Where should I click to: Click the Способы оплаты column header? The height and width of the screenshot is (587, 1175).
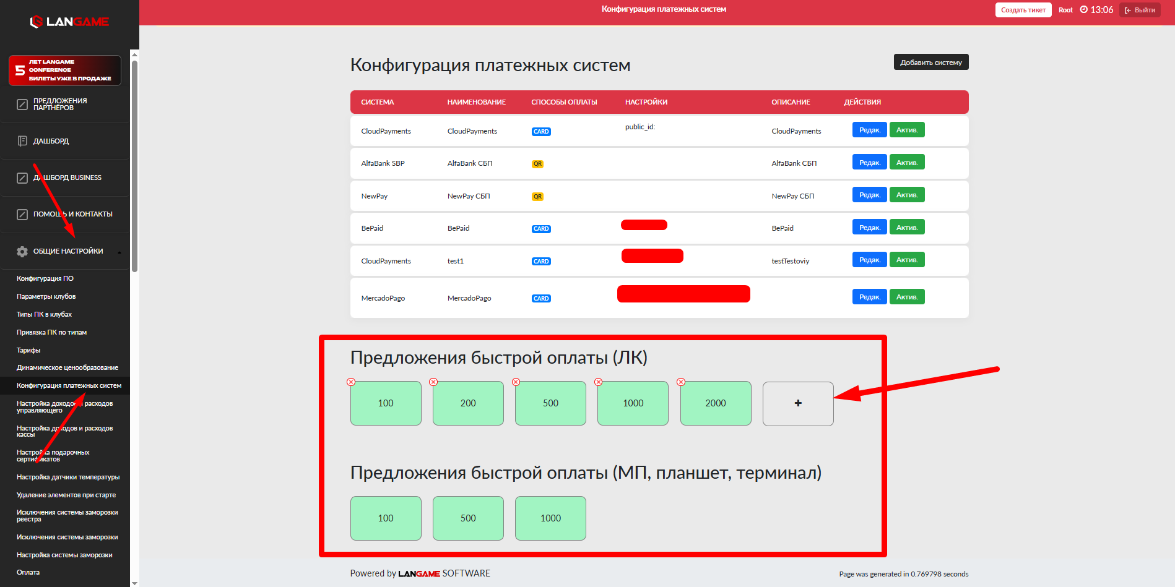(564, 102)
